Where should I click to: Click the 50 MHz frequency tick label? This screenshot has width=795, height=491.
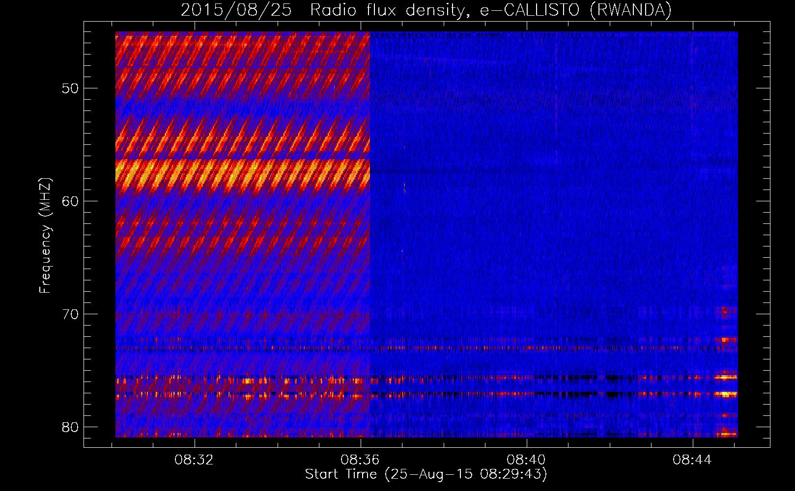tap(70, 89)
